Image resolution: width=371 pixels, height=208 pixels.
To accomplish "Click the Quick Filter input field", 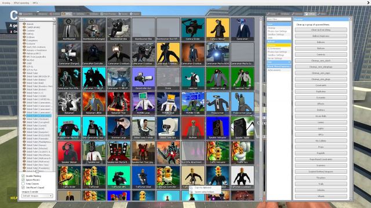I will coord(279,19).
